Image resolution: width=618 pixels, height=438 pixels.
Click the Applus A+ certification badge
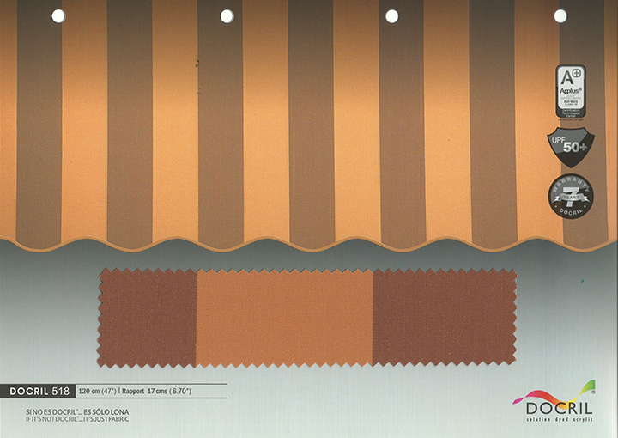570,90
